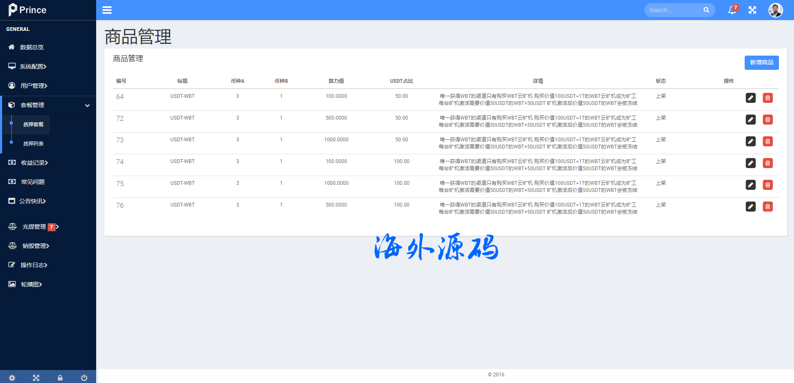794x383 pixels.
Task: Edit product row 64 with pencil icon
Action: click(x=751, y=98)
